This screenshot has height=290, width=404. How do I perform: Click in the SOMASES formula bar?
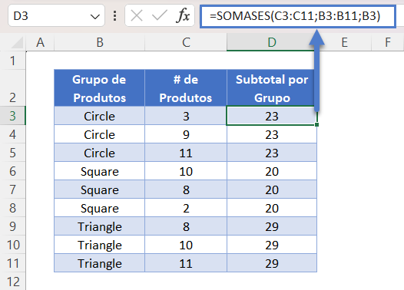point(298,16)
